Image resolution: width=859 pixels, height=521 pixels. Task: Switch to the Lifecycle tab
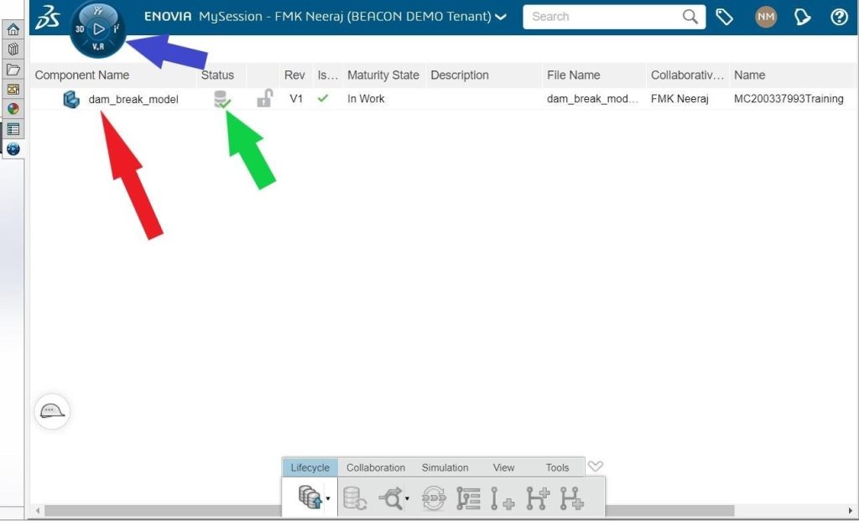(x=310, y=467)
